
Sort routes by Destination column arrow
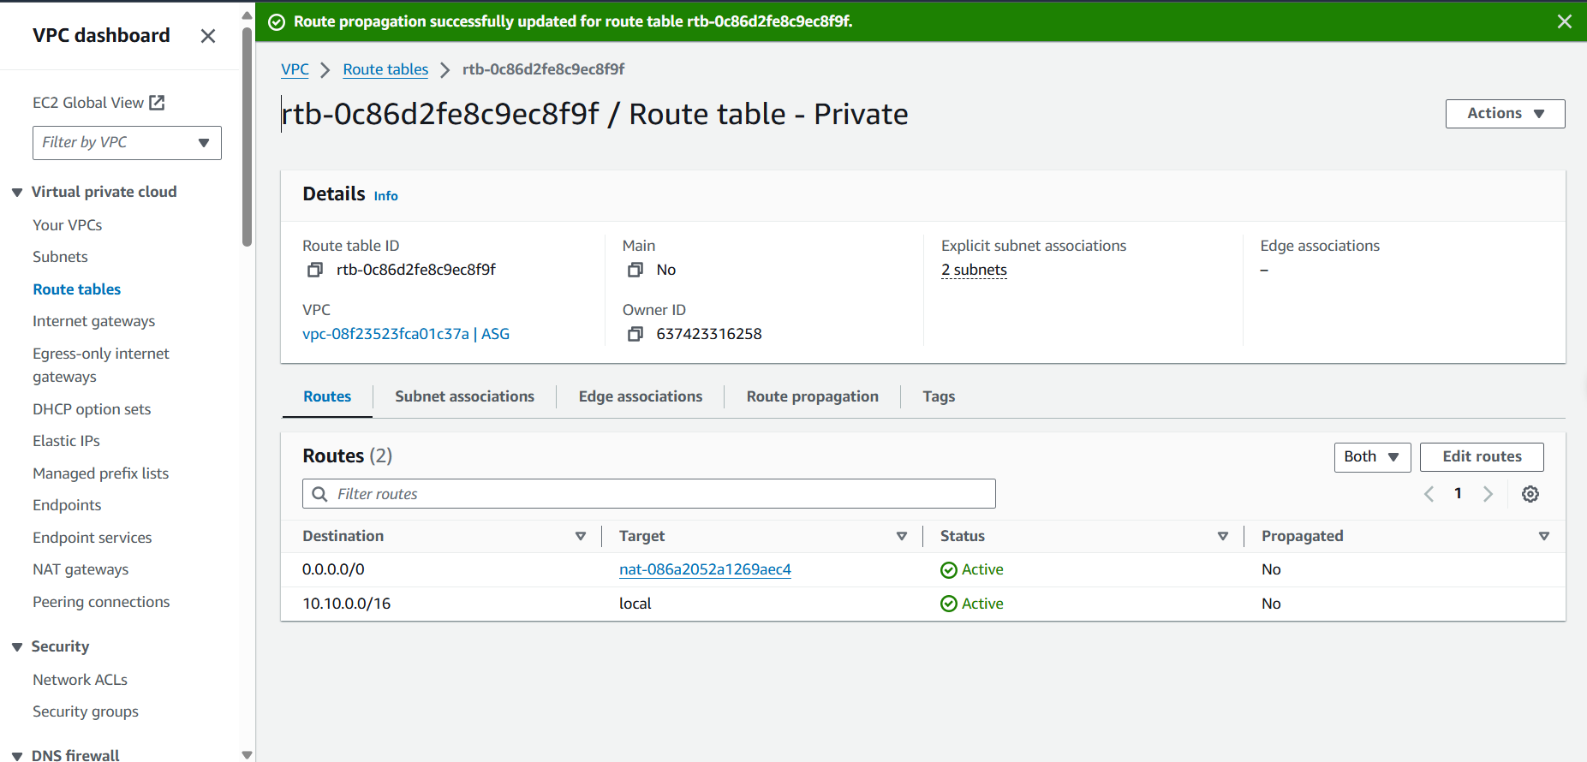point(581,536)
